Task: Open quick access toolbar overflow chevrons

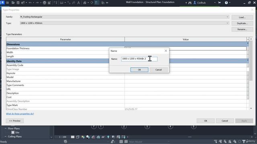Action: pyautogui.click(x=107, y=3)
